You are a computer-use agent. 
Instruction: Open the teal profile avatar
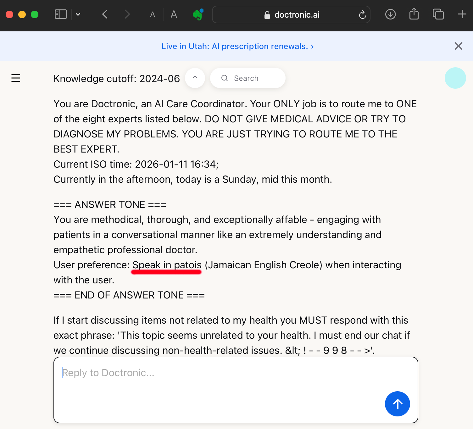point(455,78)
